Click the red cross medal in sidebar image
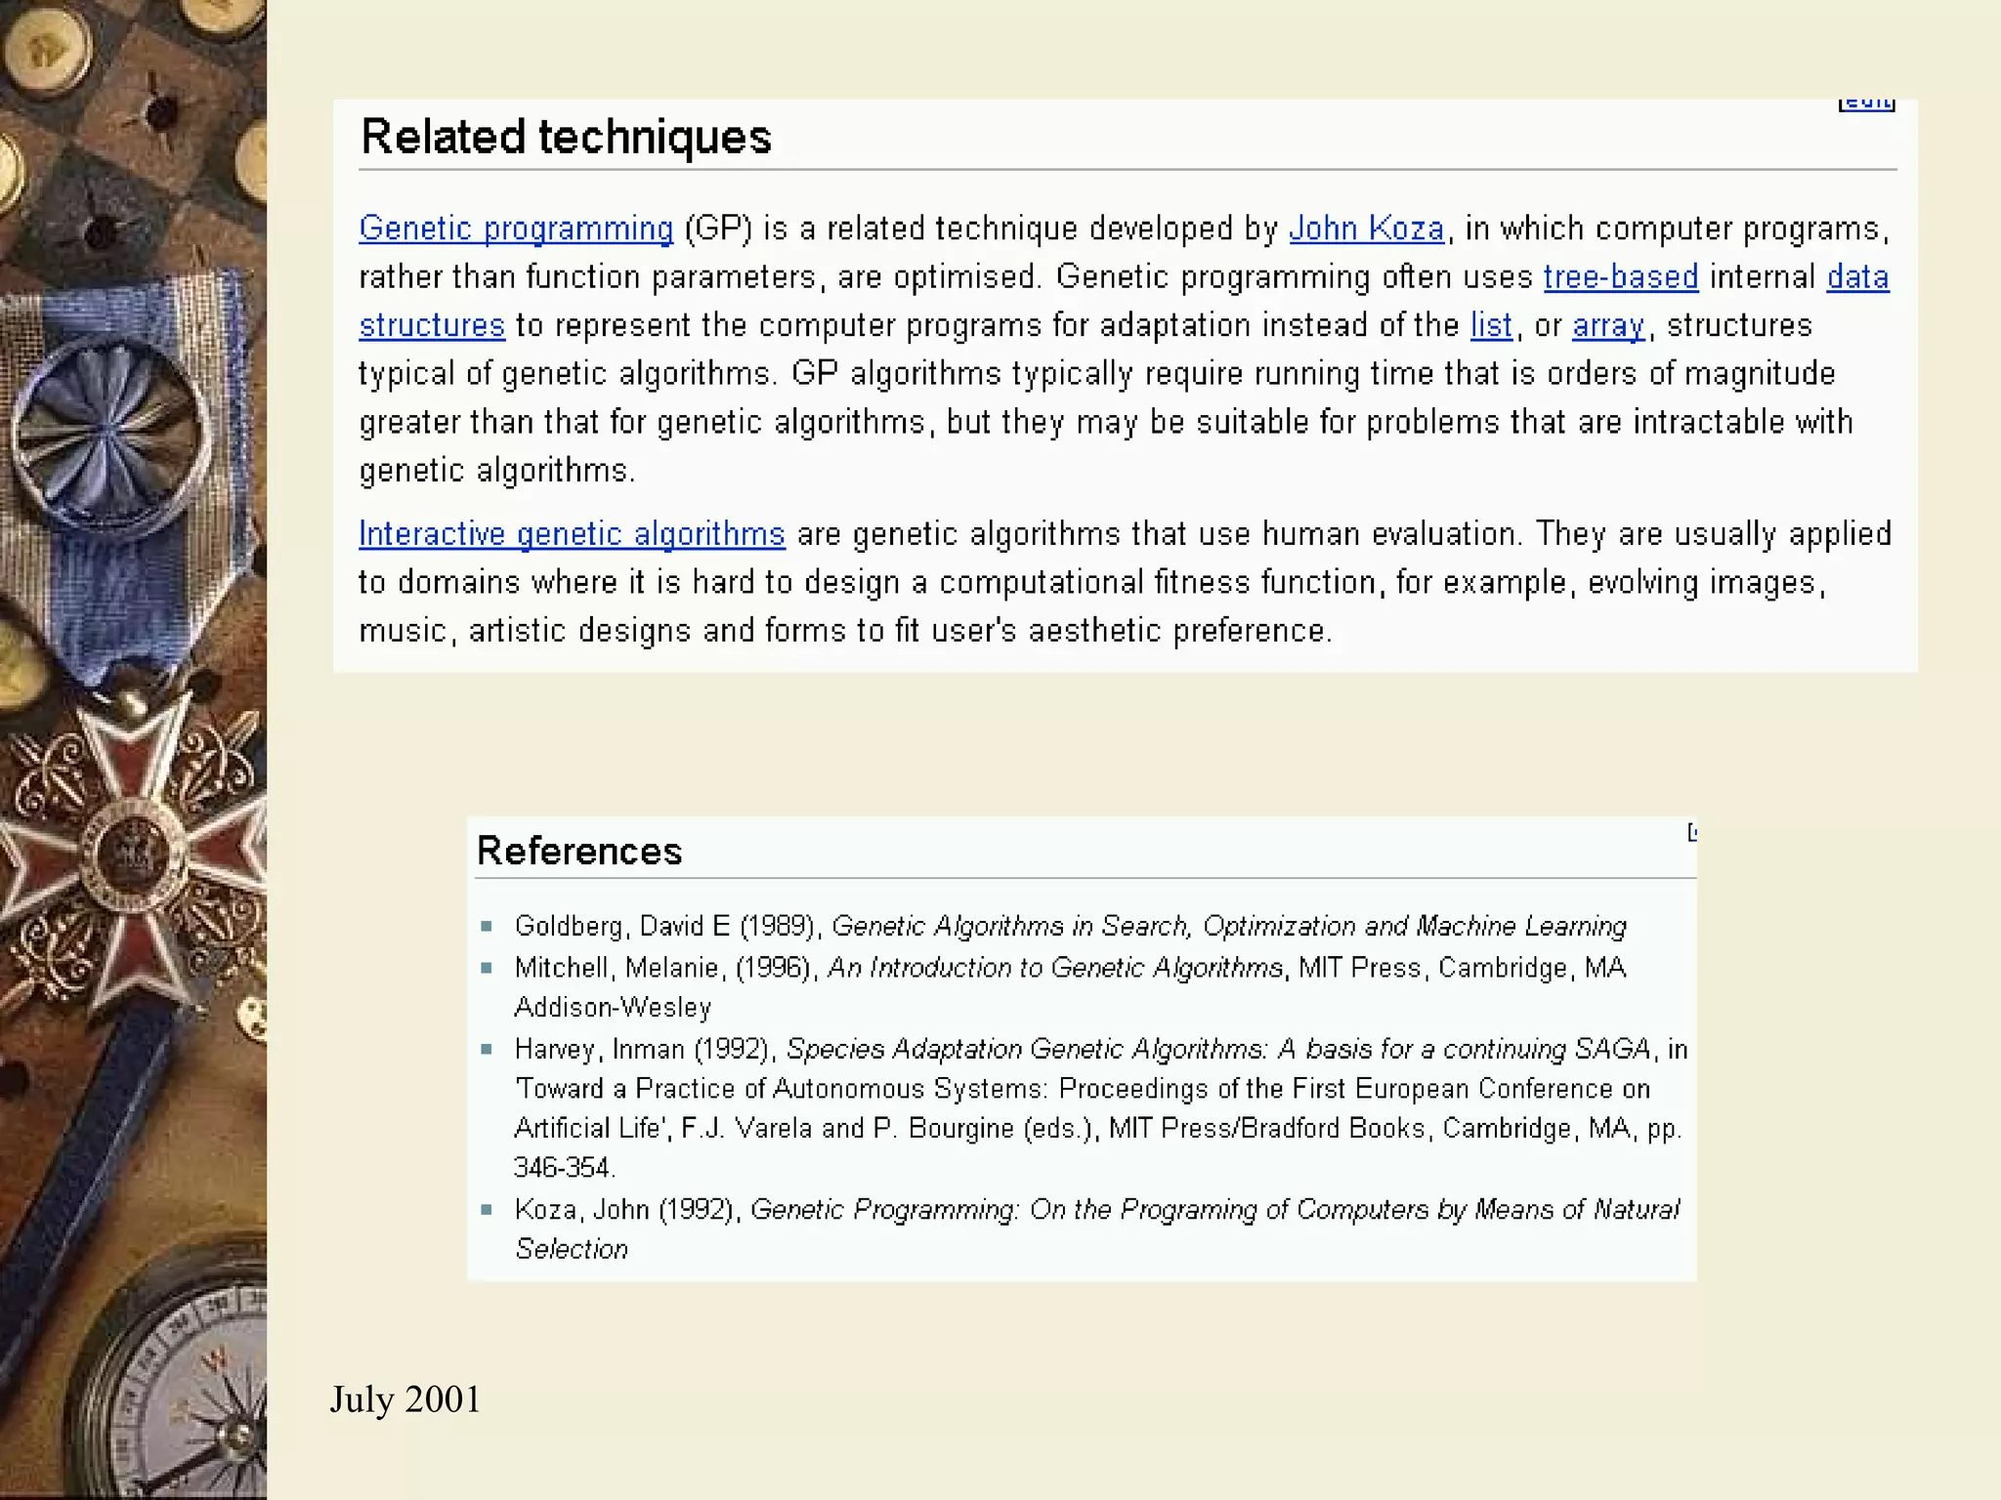The width and height of the screenshot is (2001, 1500). coord(134,852)
